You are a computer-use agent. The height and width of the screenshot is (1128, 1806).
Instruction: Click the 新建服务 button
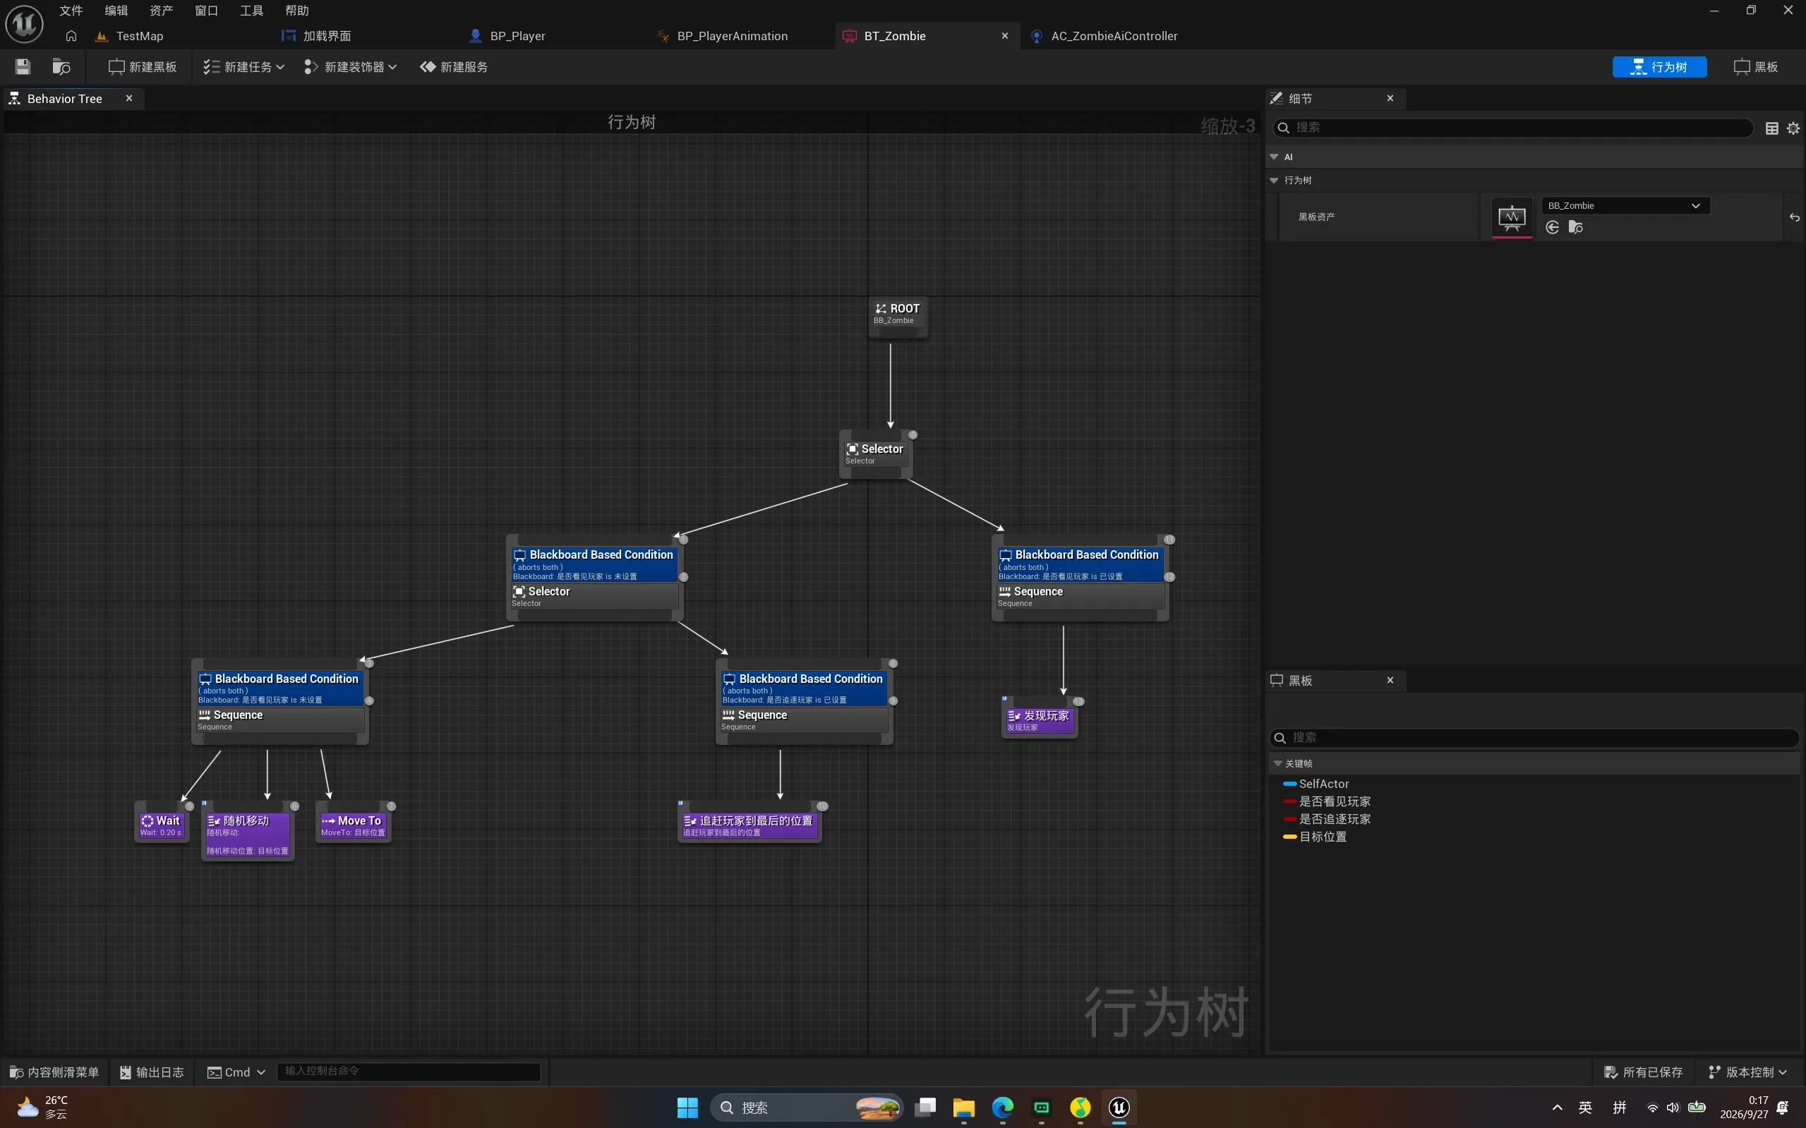point(454,67)
